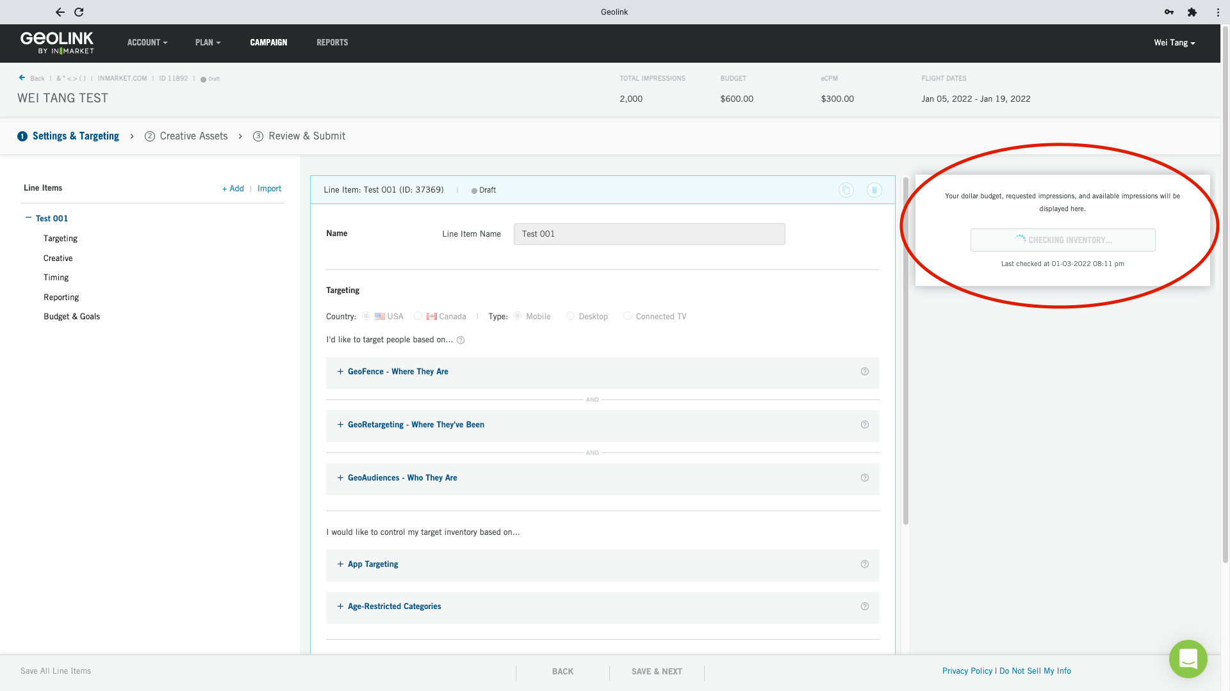This screenshot has height=691, width=1230.
Task: Reload the page with refresh icon
Action: point(79,12)
